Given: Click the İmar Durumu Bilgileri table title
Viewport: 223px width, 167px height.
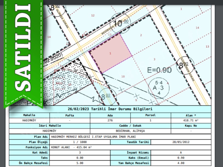Looking at the screenshot, I should 110,109.
